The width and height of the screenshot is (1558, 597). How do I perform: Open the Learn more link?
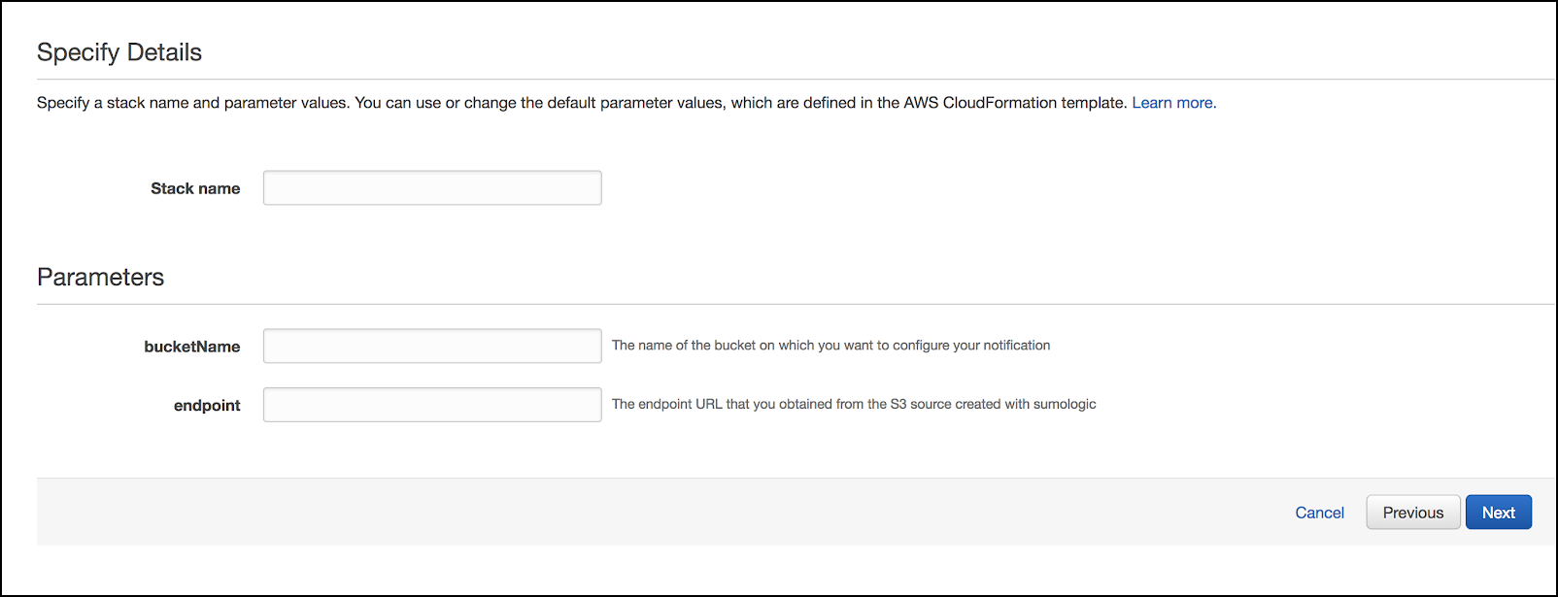point(1173,103)
